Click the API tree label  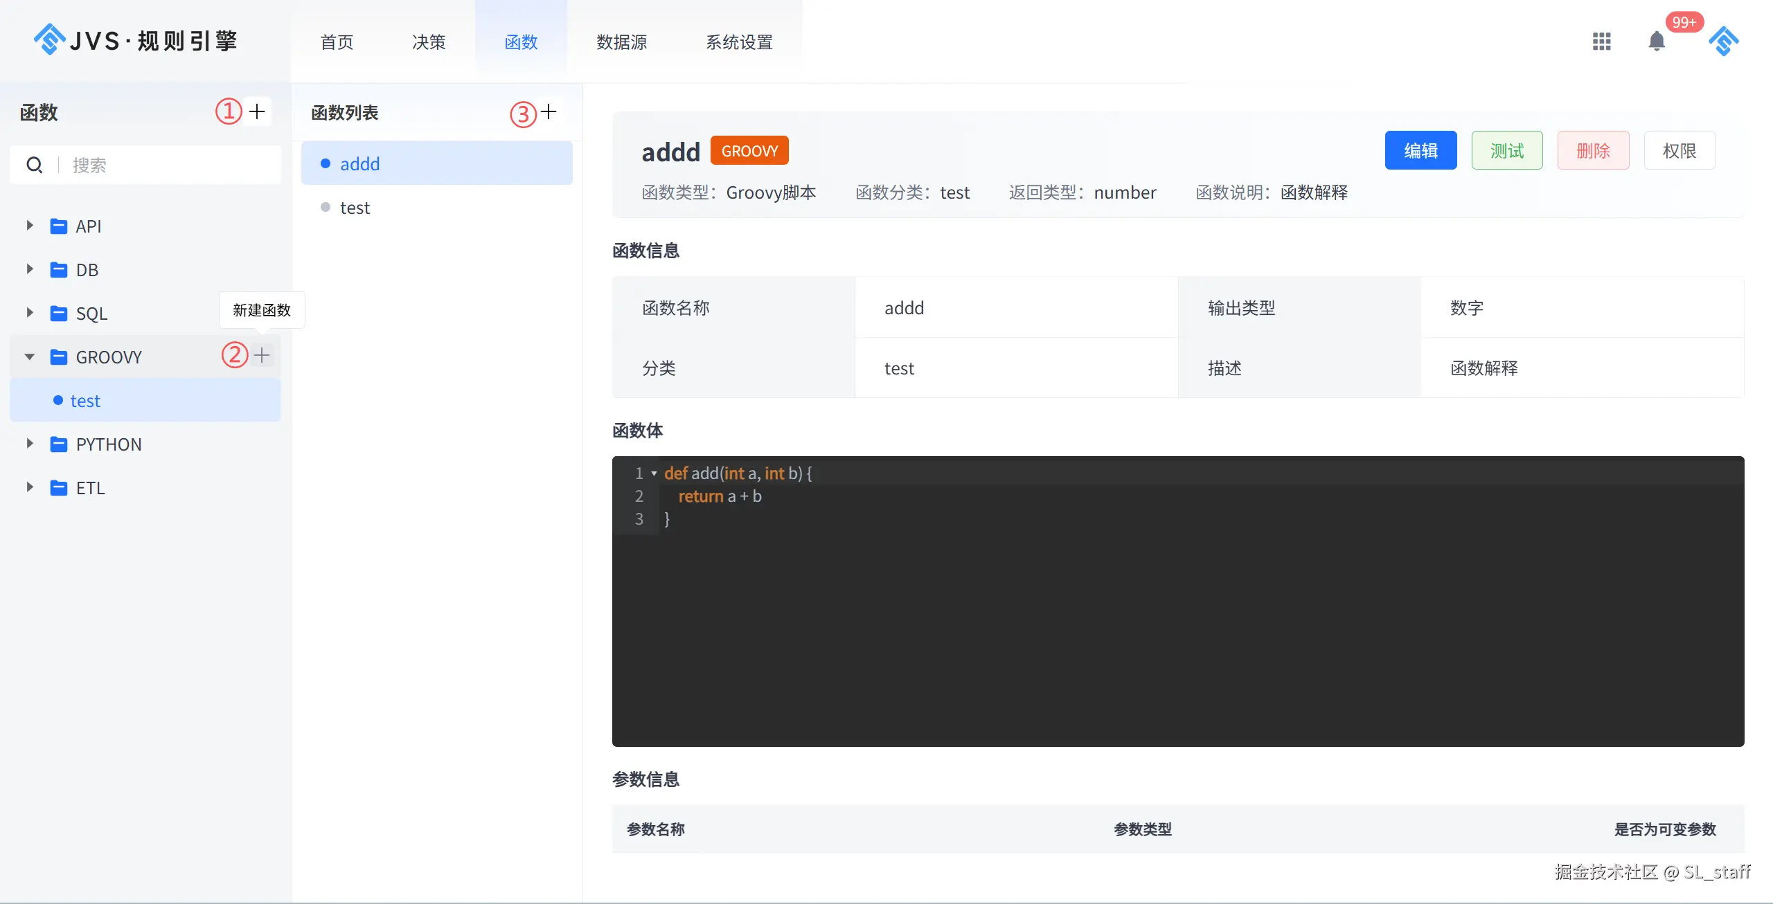(x=89, y=226)
